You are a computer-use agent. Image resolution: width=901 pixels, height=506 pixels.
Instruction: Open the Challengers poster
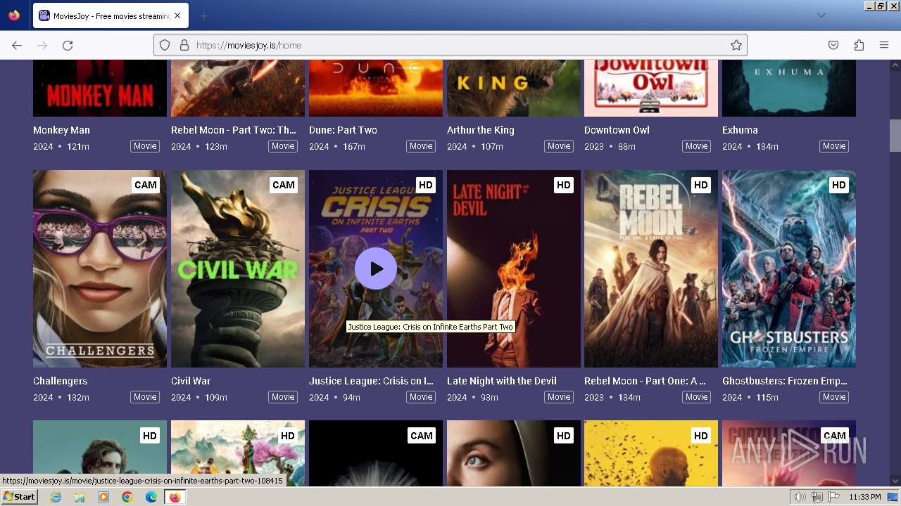pyautogui.click(x=100, y=268)
